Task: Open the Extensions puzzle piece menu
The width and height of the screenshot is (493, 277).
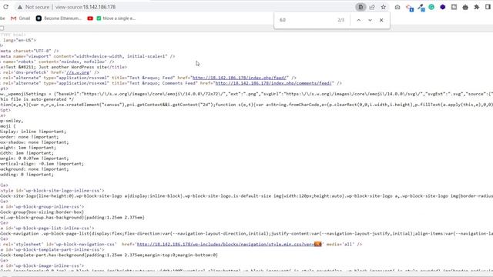Action: pyautogui.click(x=477, y=7)
